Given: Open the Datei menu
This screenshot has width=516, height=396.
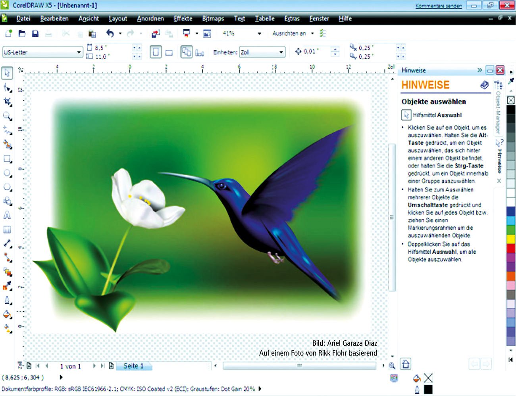Looking at the screenshot, I should pyautogui.click(x=23, y=19).
